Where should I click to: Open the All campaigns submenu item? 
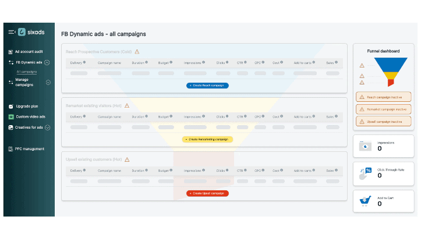point(27,72)
